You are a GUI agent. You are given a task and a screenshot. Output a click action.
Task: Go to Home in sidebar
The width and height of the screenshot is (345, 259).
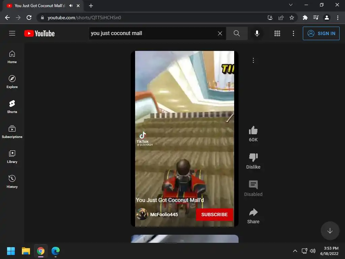12,57
